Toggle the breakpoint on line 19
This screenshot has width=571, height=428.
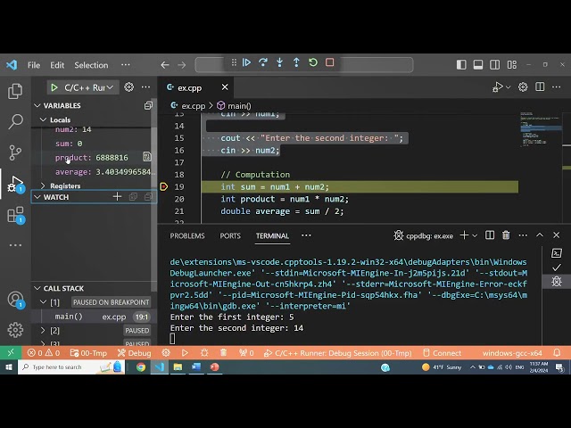tap(164, 186)
